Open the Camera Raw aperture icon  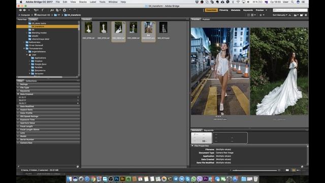coord(64,10)
